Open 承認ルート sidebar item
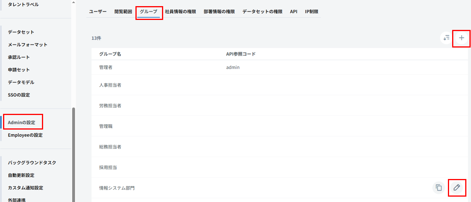The image size is (471, 202). 19,57
